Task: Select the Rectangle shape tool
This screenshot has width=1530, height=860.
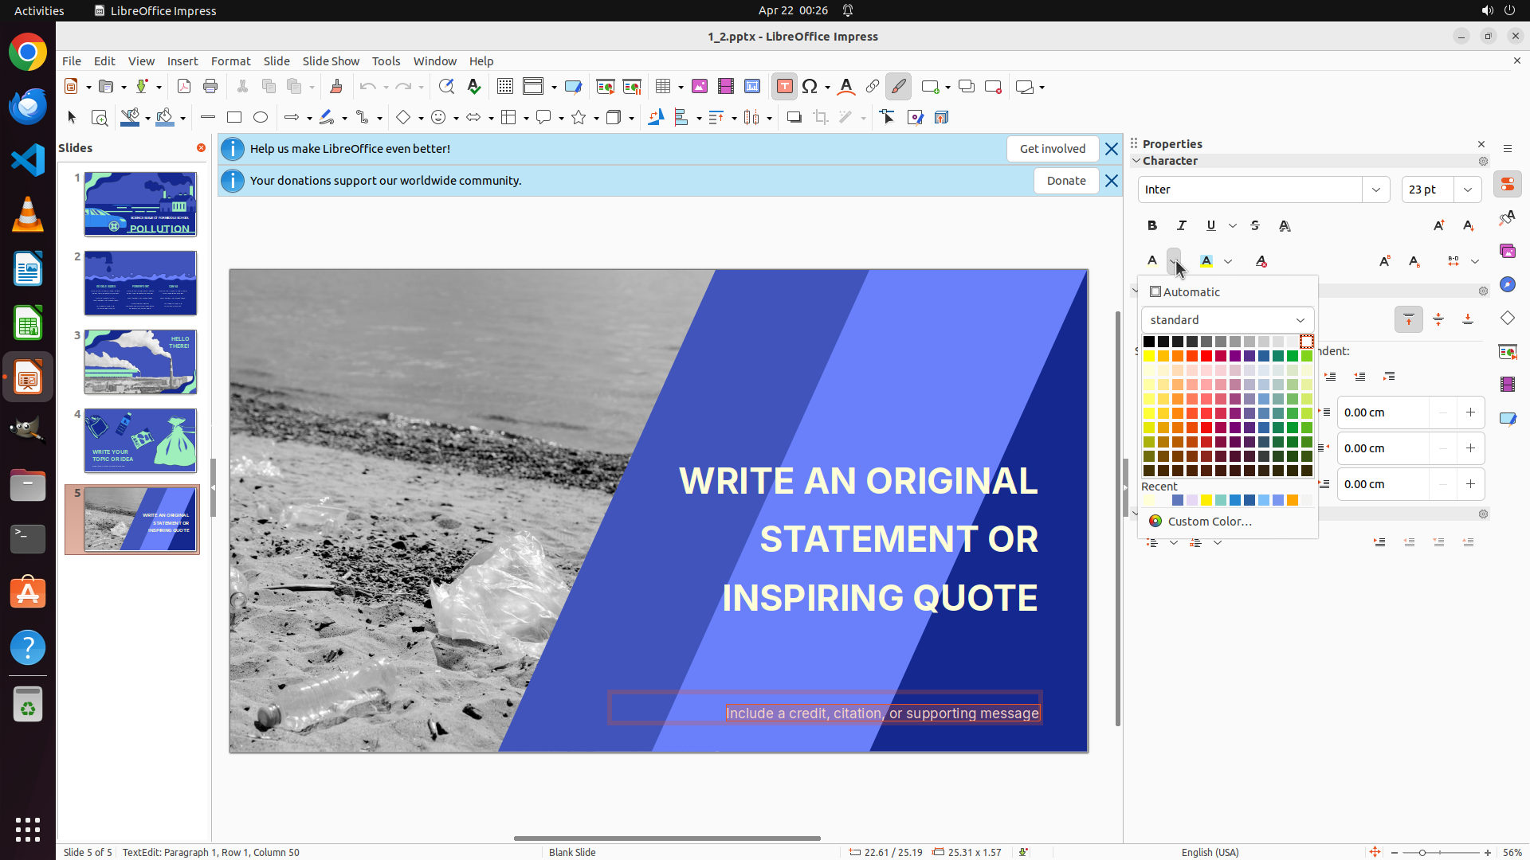Action: tap(234, 117)
